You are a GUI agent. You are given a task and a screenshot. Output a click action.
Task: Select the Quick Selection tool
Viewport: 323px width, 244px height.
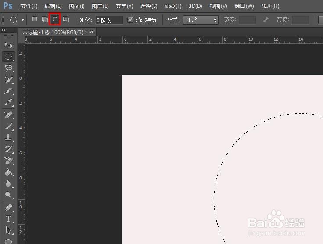click(x=8, y=79)
